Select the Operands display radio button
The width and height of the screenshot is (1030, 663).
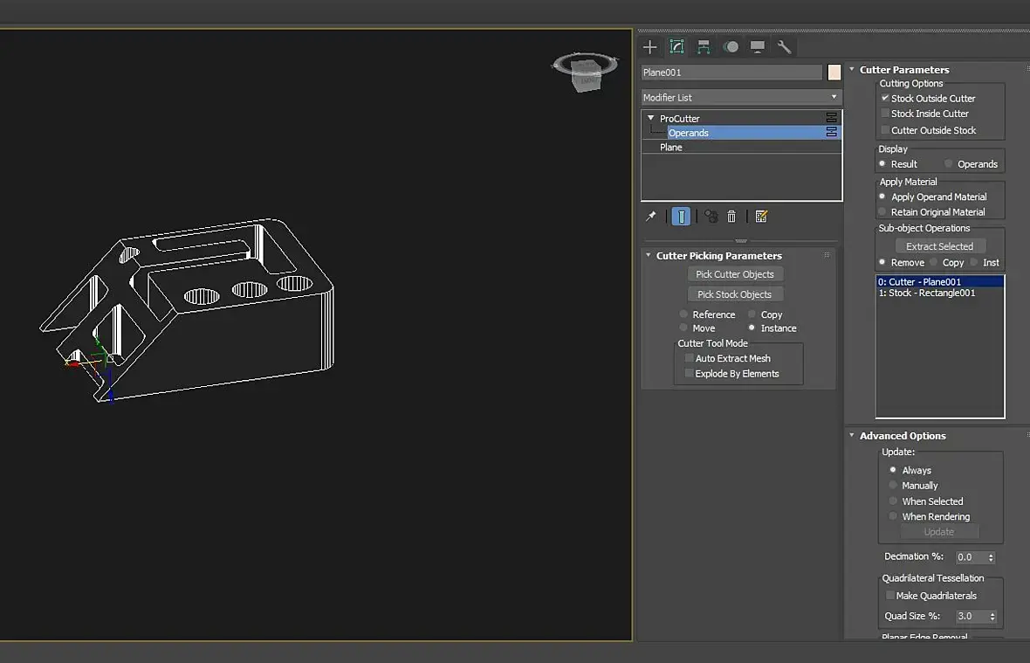click(949, 163)
